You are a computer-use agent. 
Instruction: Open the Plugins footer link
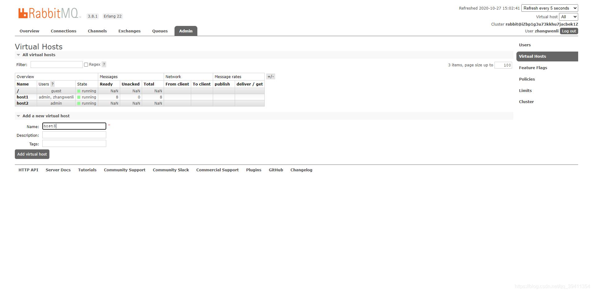[254, 170]
